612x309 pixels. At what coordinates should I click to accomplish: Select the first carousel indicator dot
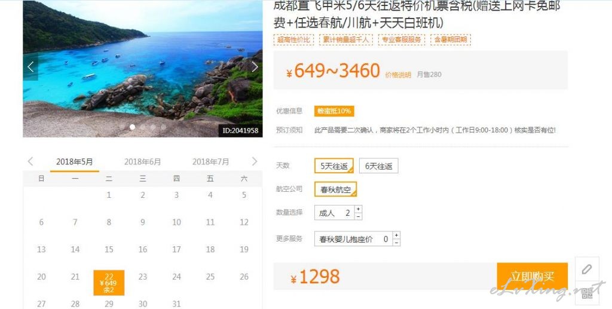click(132, 127)
